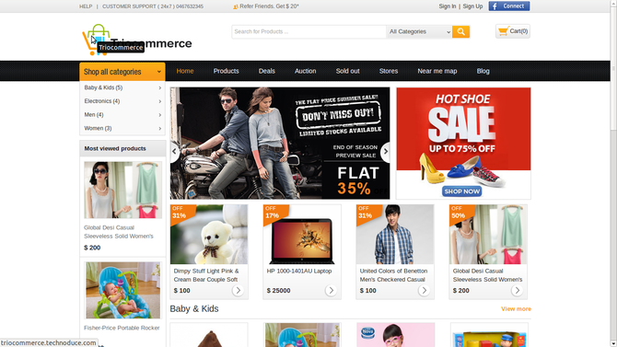Screen dimensions: 617x347
Task: Click Baby & Kids section heading
Action: (x=194, y=309)
